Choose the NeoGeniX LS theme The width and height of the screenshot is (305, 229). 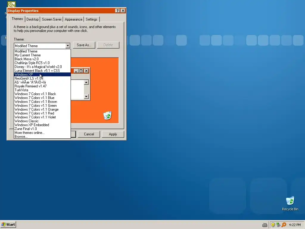coord(42,78)
